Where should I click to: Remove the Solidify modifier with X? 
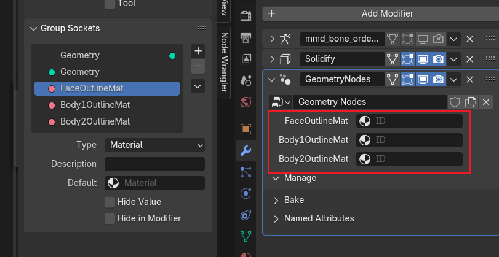pos(469,59)
